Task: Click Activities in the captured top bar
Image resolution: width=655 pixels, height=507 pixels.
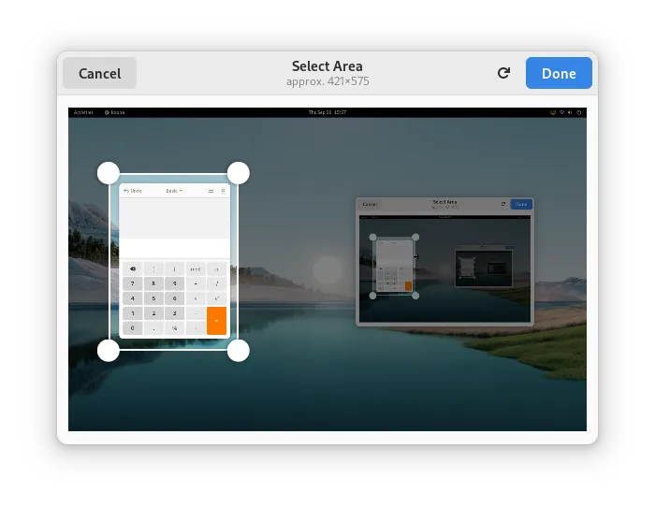Action: [83, 112]
